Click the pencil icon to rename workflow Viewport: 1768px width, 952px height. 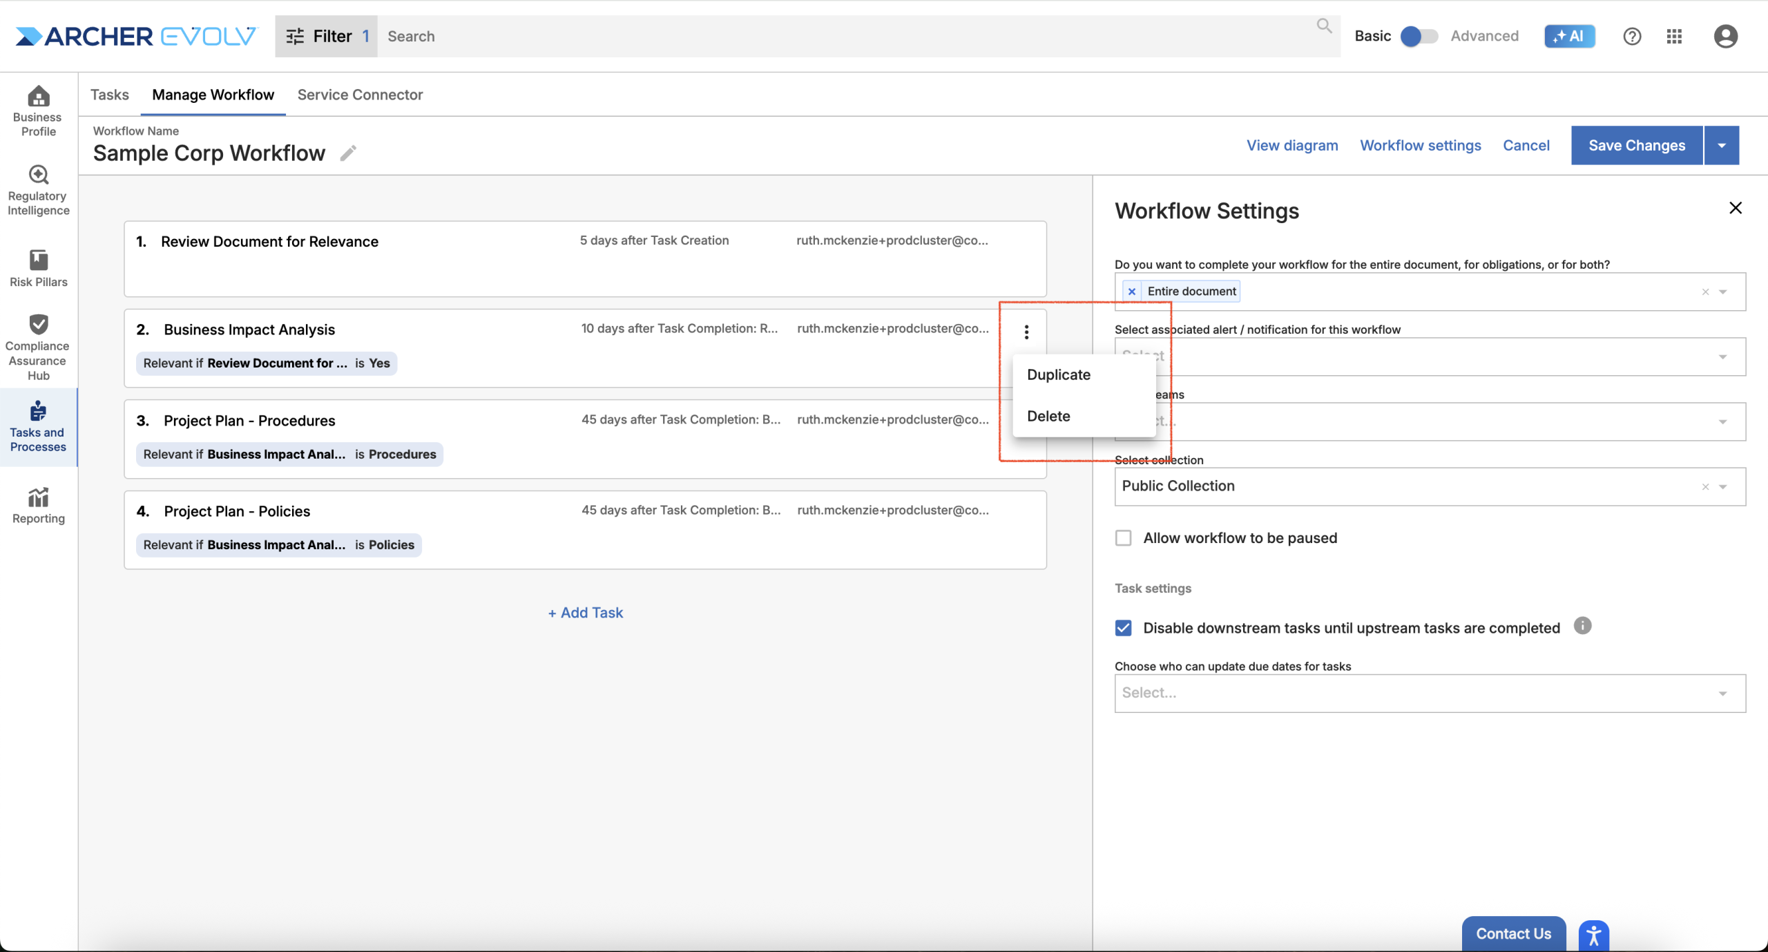(x=348, y=153)
